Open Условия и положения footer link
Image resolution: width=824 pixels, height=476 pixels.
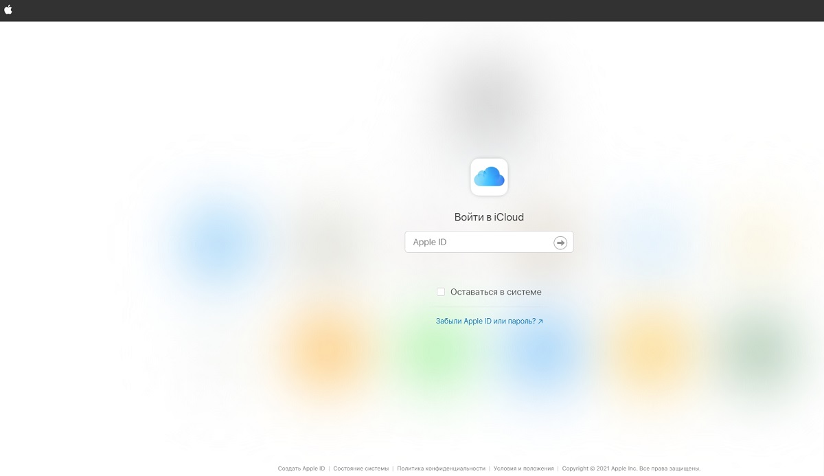(523, 468)
